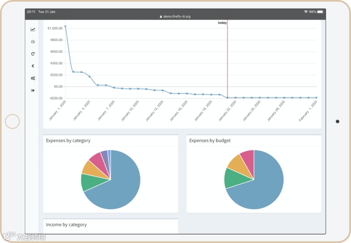Click the €400.00 y-axis label
The height and width of the screenshot is (243, 351).
(x=57, y=63)
